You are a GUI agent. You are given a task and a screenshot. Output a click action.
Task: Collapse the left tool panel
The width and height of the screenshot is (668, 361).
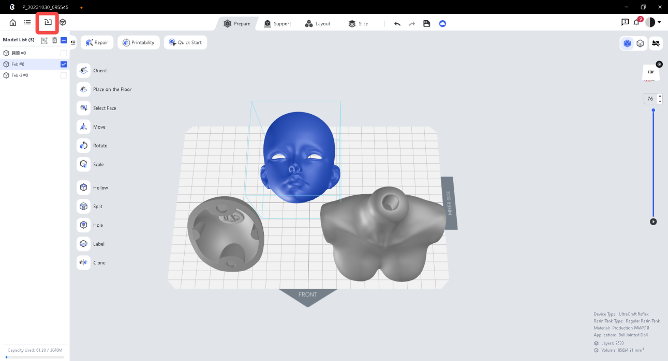coord(73,42)
